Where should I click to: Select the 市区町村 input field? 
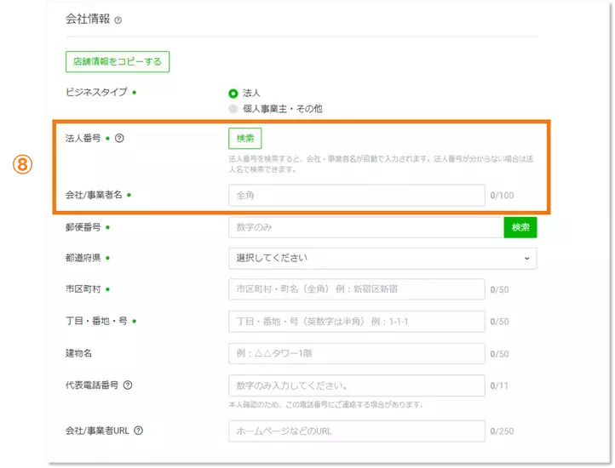(356, 289)
